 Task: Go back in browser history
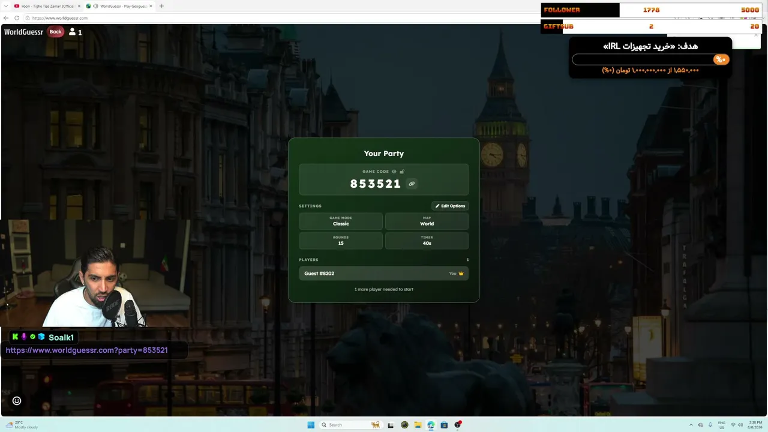point(6,18)
